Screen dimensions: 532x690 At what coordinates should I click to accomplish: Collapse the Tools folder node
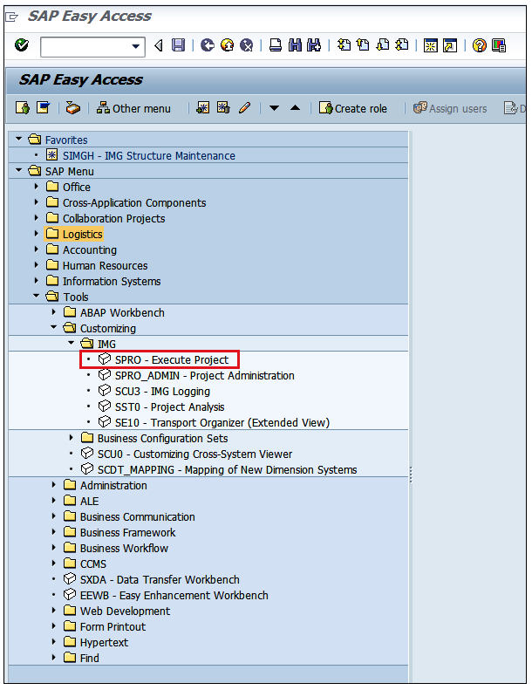(x=37, y=297)
